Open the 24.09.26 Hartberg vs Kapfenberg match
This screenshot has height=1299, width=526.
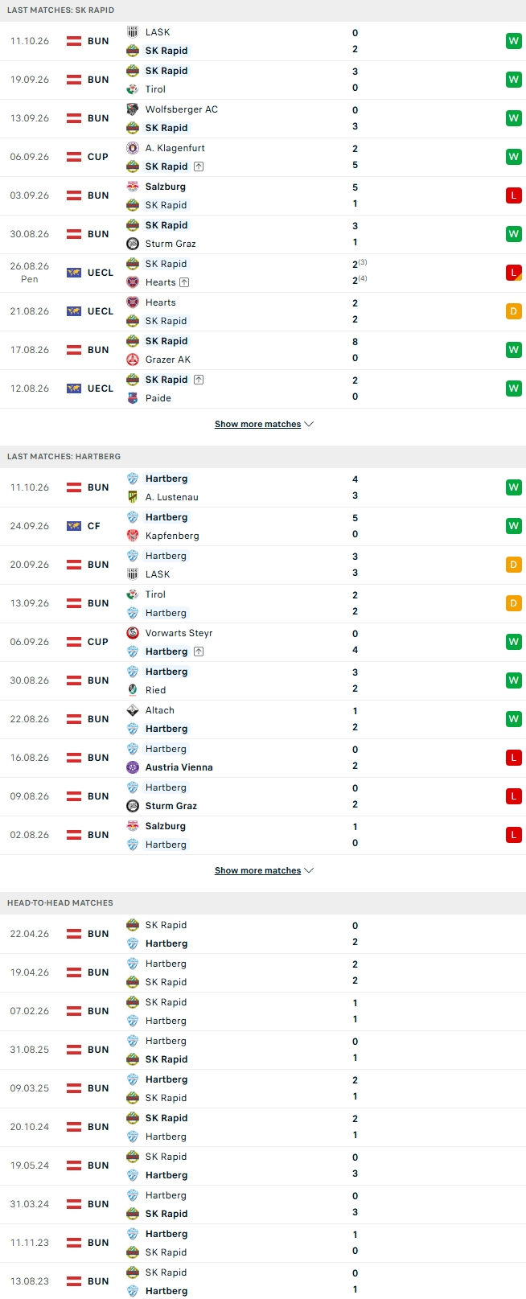263,526
